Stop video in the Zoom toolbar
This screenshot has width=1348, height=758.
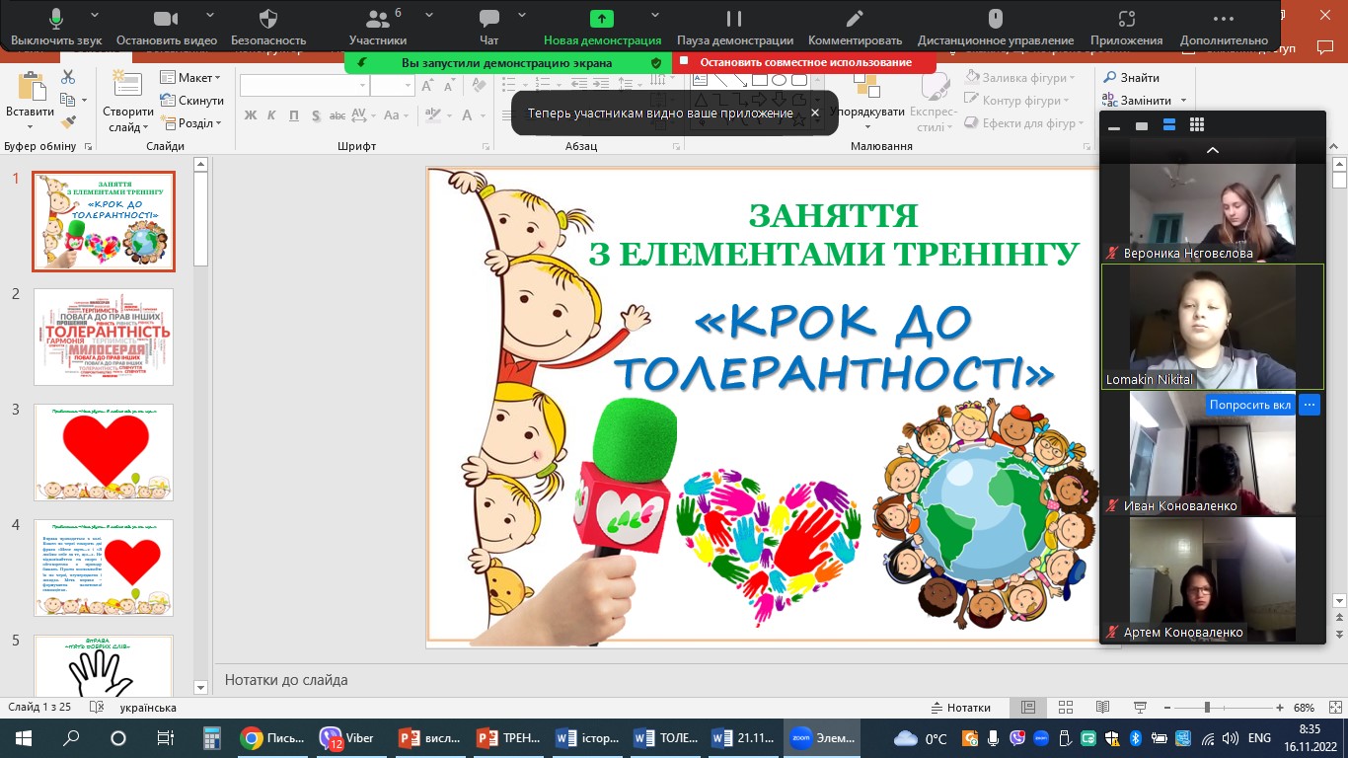tap(166, 27)
